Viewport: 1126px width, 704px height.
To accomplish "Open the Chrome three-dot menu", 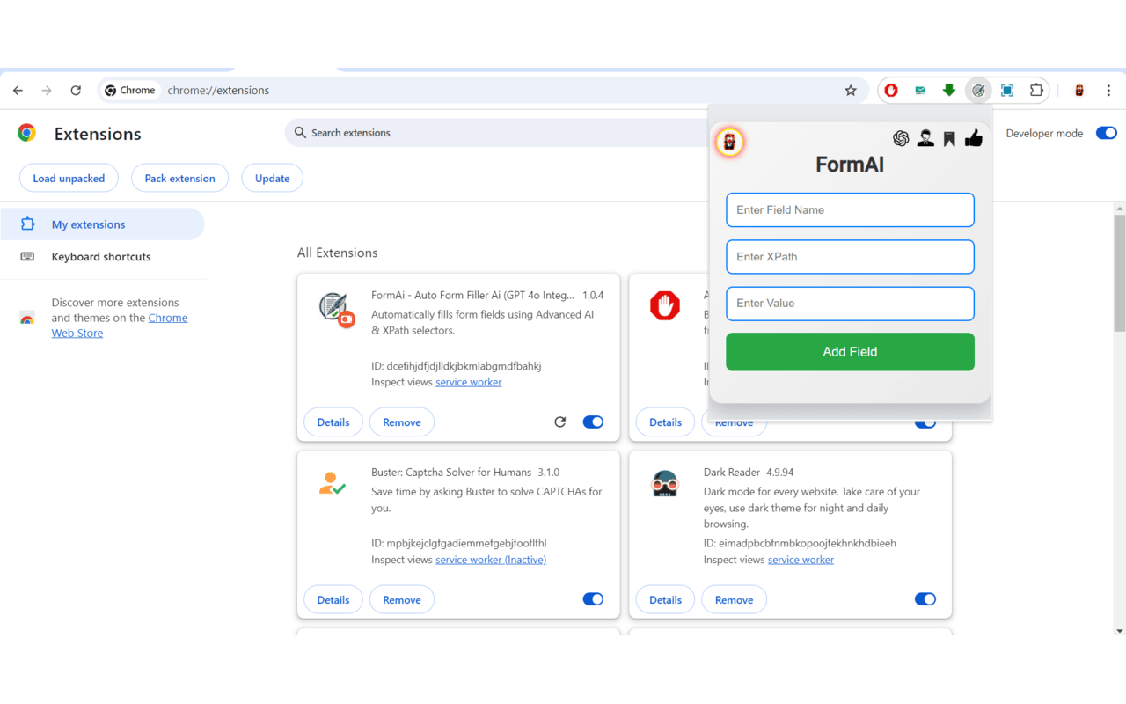I will tap(1108, 90).
